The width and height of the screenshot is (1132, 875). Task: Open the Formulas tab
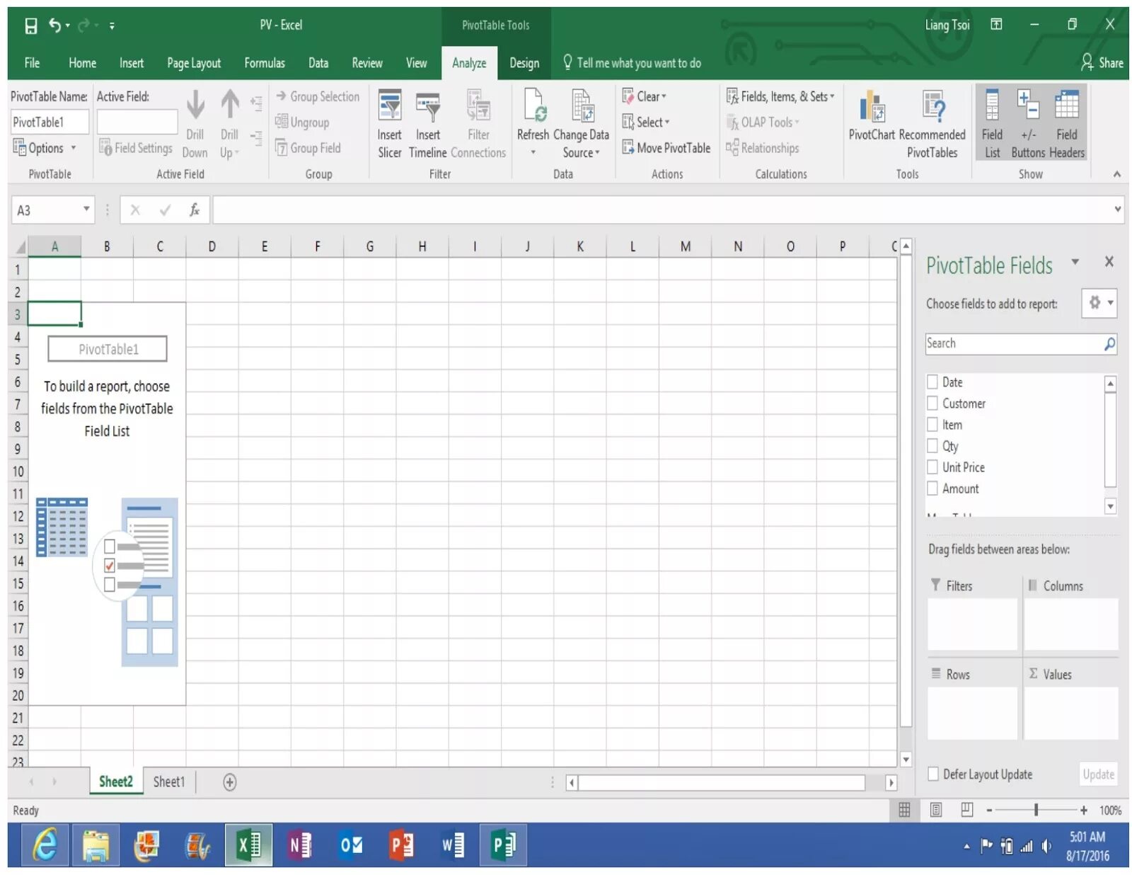(x=265, y=63)
